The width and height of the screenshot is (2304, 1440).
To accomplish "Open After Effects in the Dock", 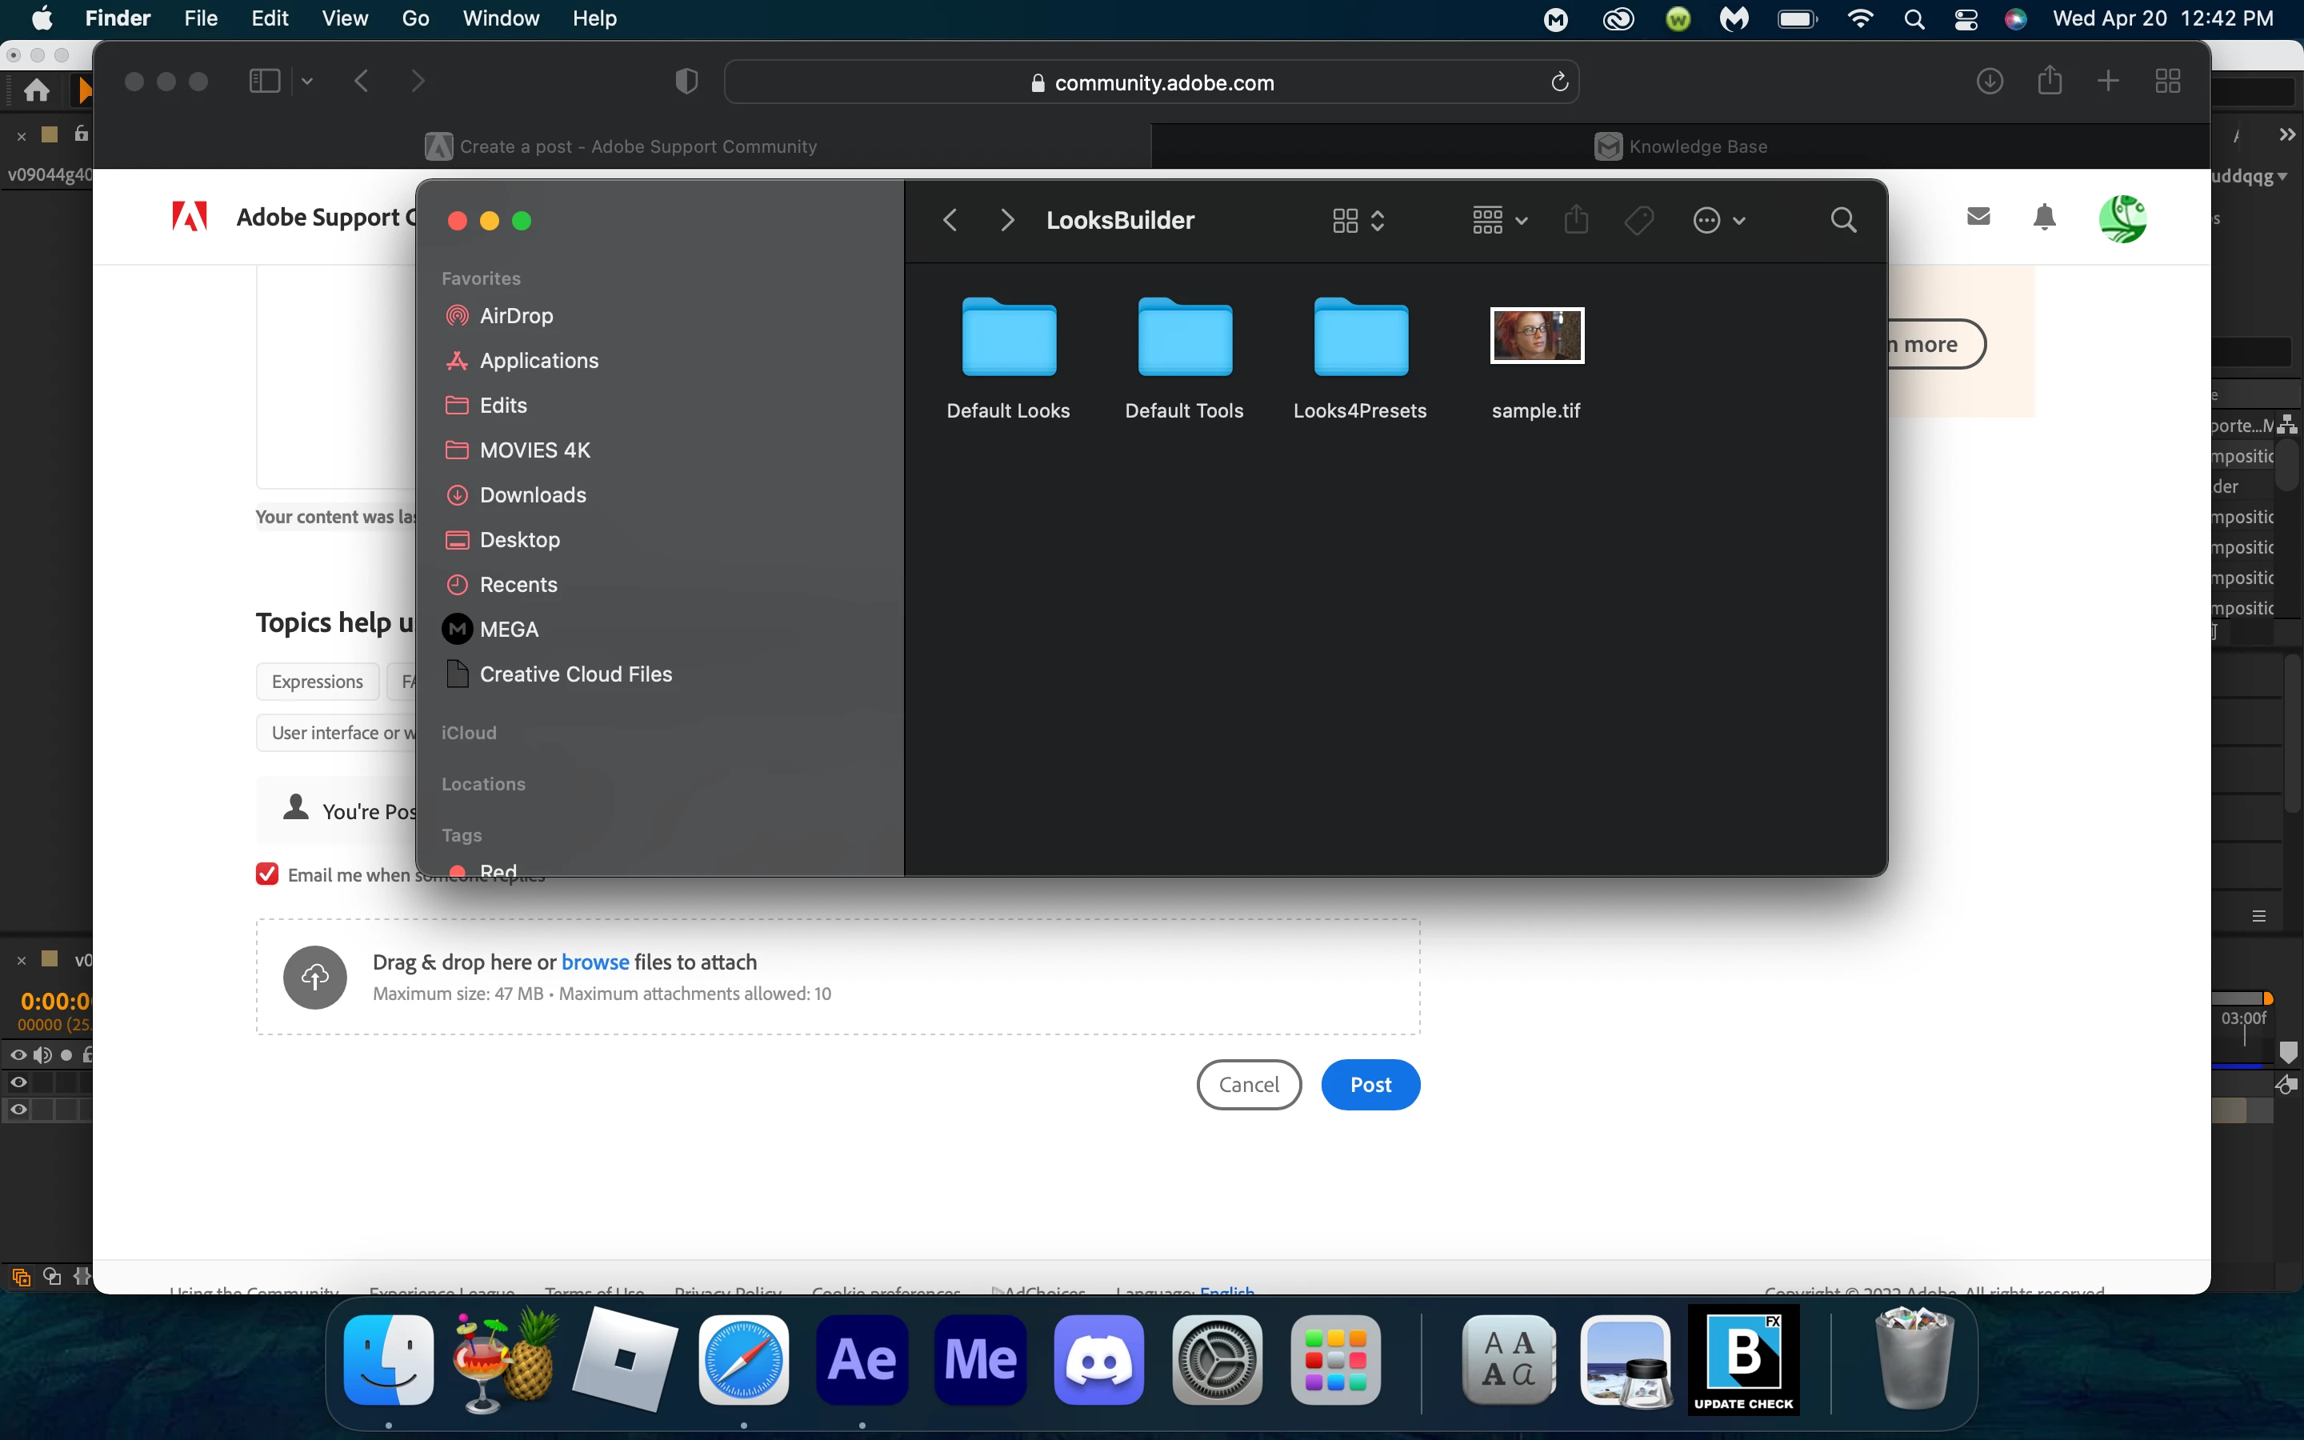I will pos(862,1360).
